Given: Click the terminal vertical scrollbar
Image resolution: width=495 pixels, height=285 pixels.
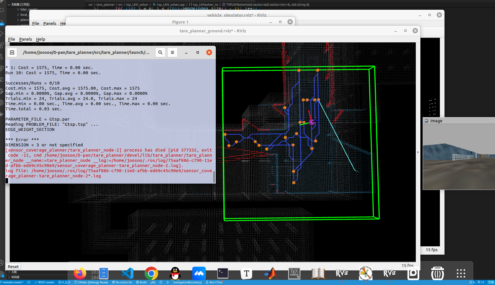Looking at the screenshot, I should [214, 177].
